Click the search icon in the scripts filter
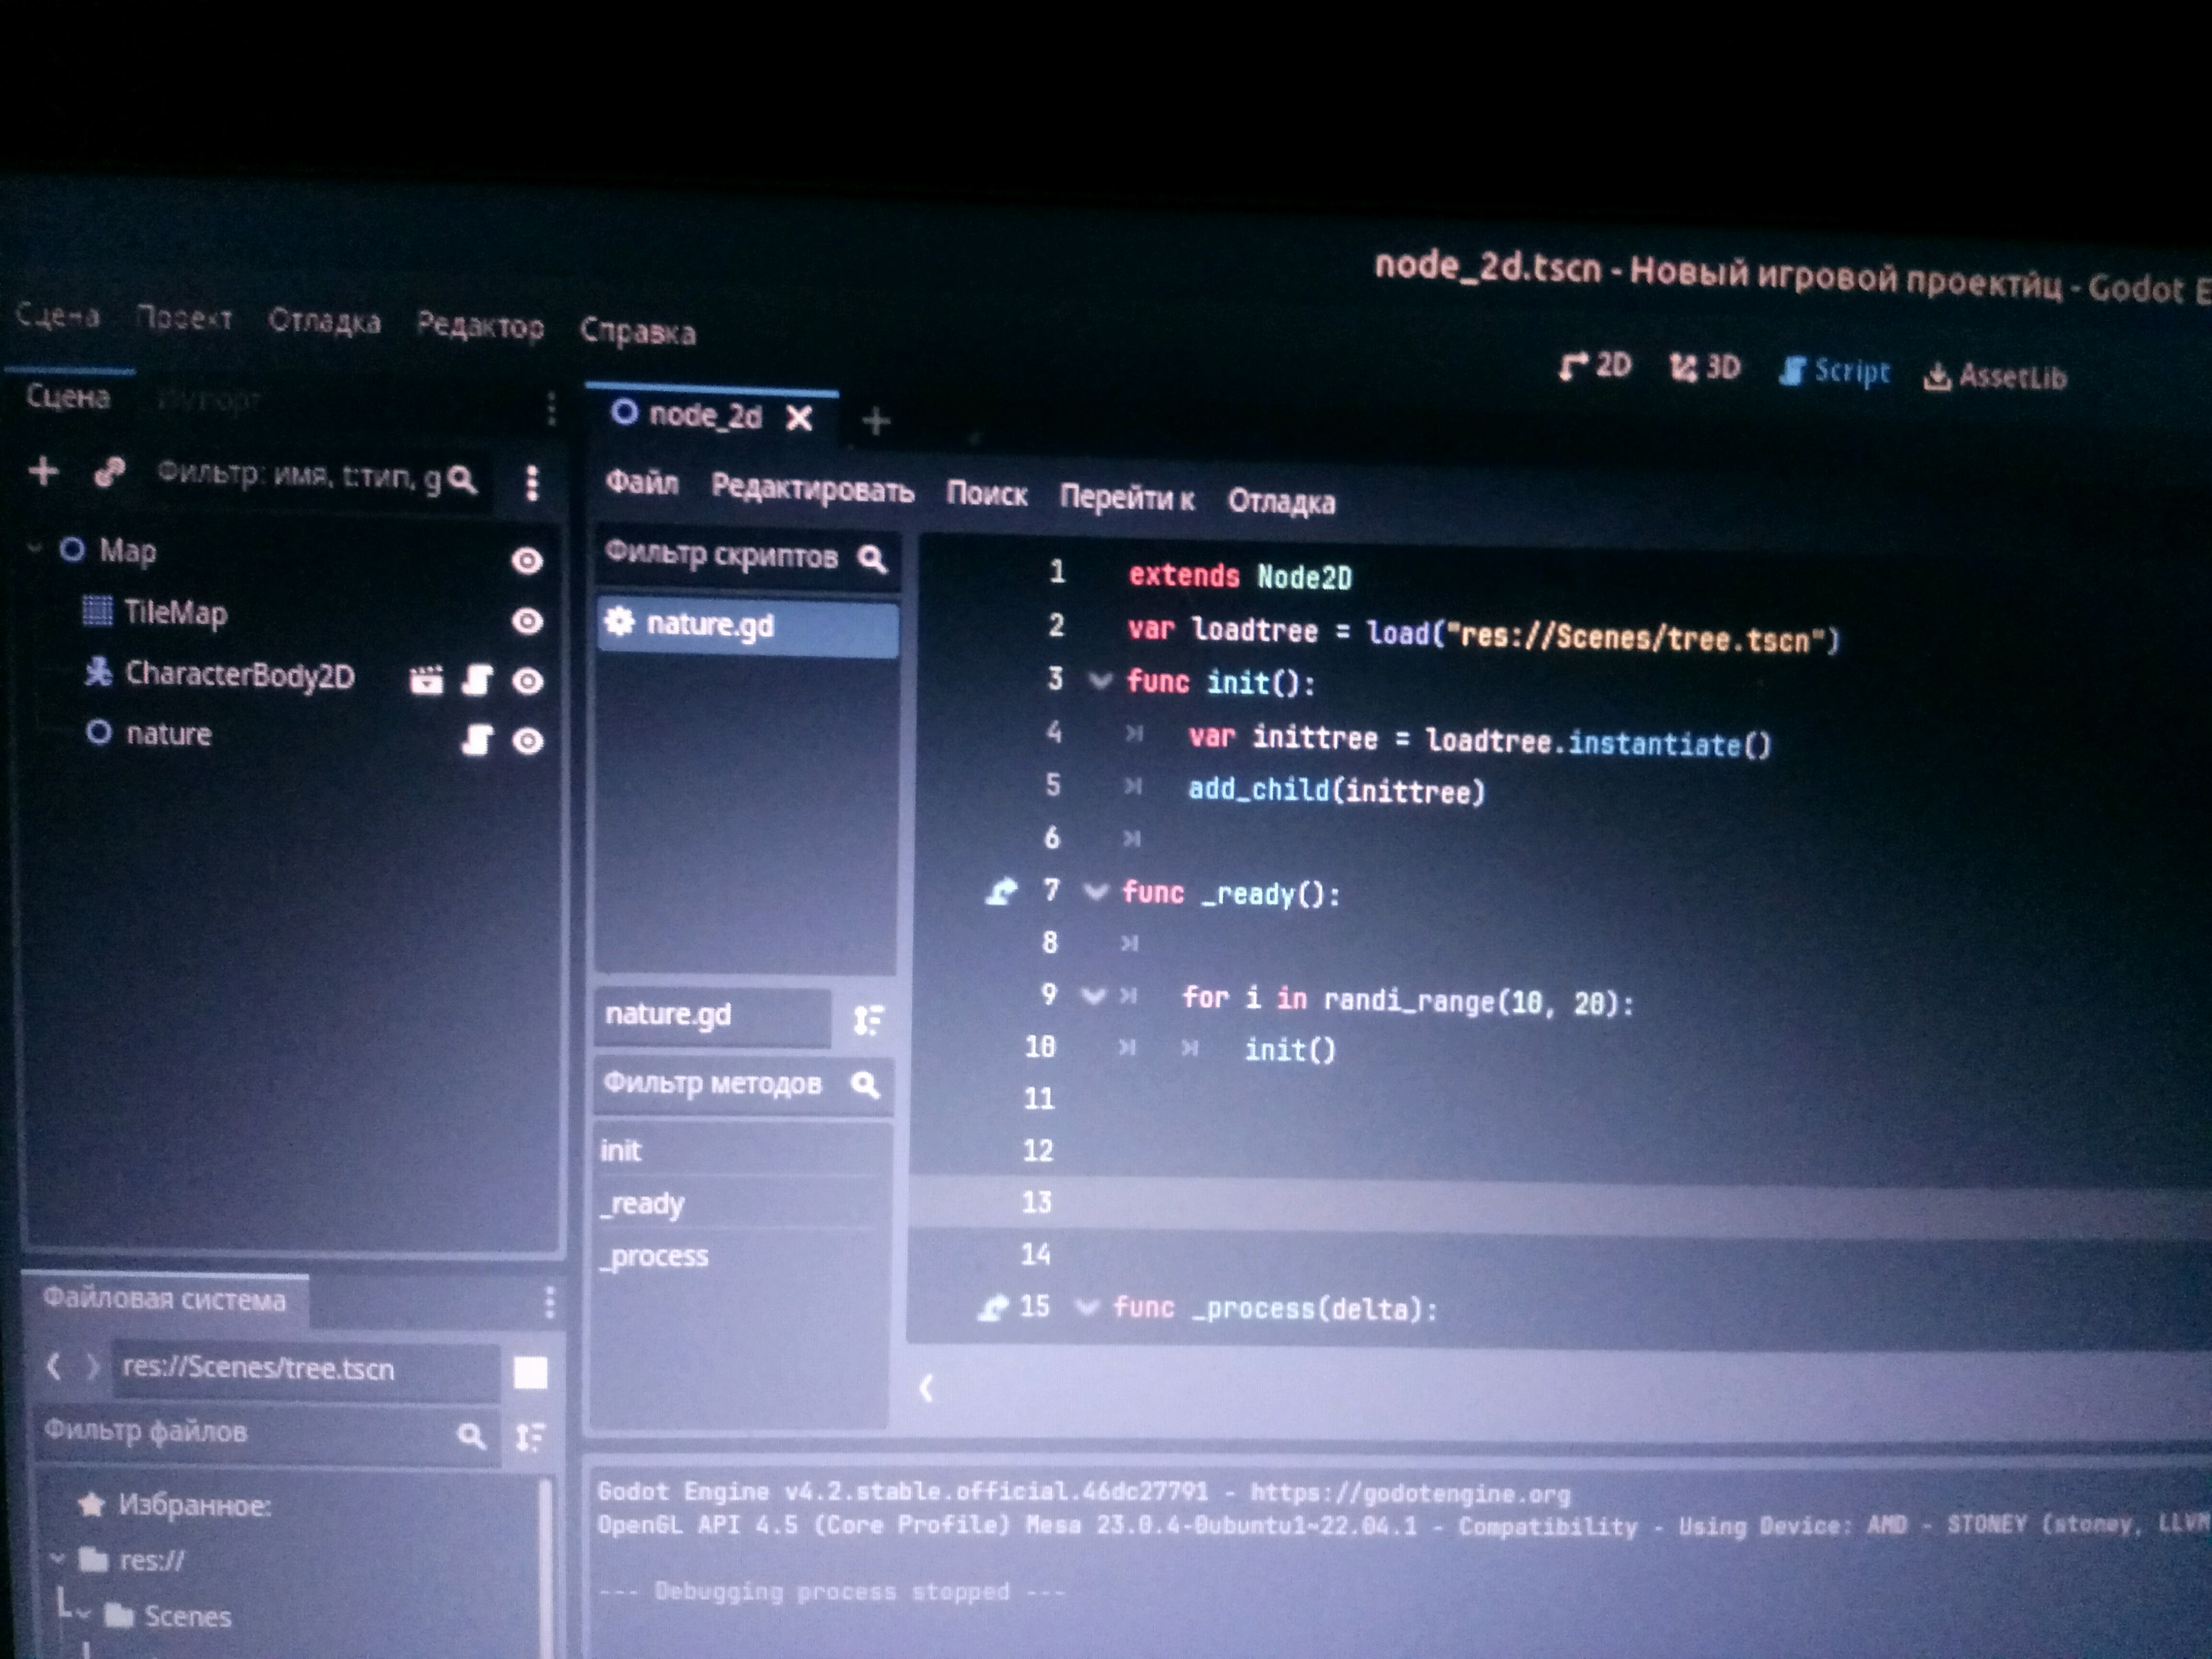 [x=872, y=558]
